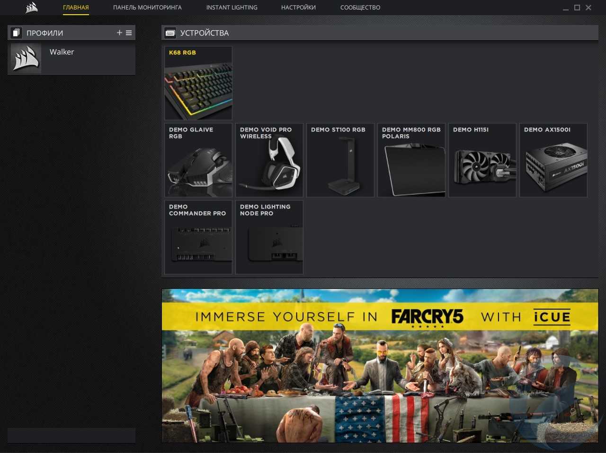
Task: Select the Demo Void Pro Wireless headset
Action: pos(269,160)
